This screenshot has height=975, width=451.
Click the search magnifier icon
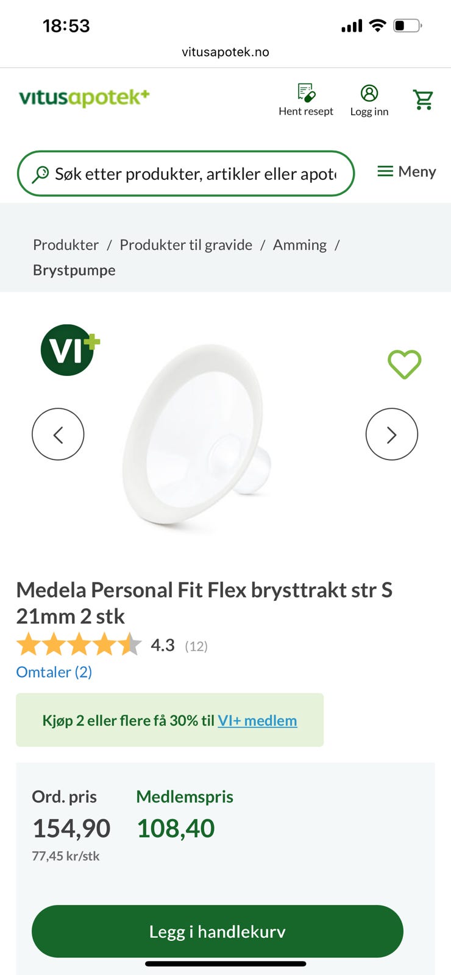[x=40, y=174]
